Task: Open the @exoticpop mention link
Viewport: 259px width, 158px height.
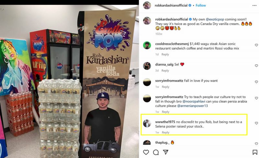Action: click(215, 19)
